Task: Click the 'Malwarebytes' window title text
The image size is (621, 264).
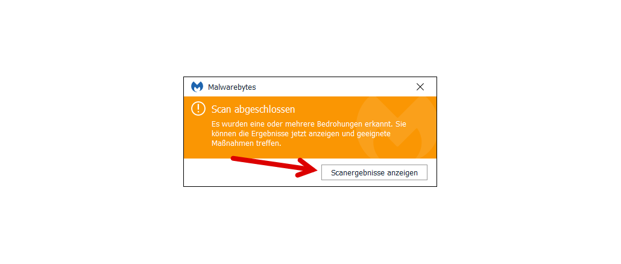Action: 232,87
